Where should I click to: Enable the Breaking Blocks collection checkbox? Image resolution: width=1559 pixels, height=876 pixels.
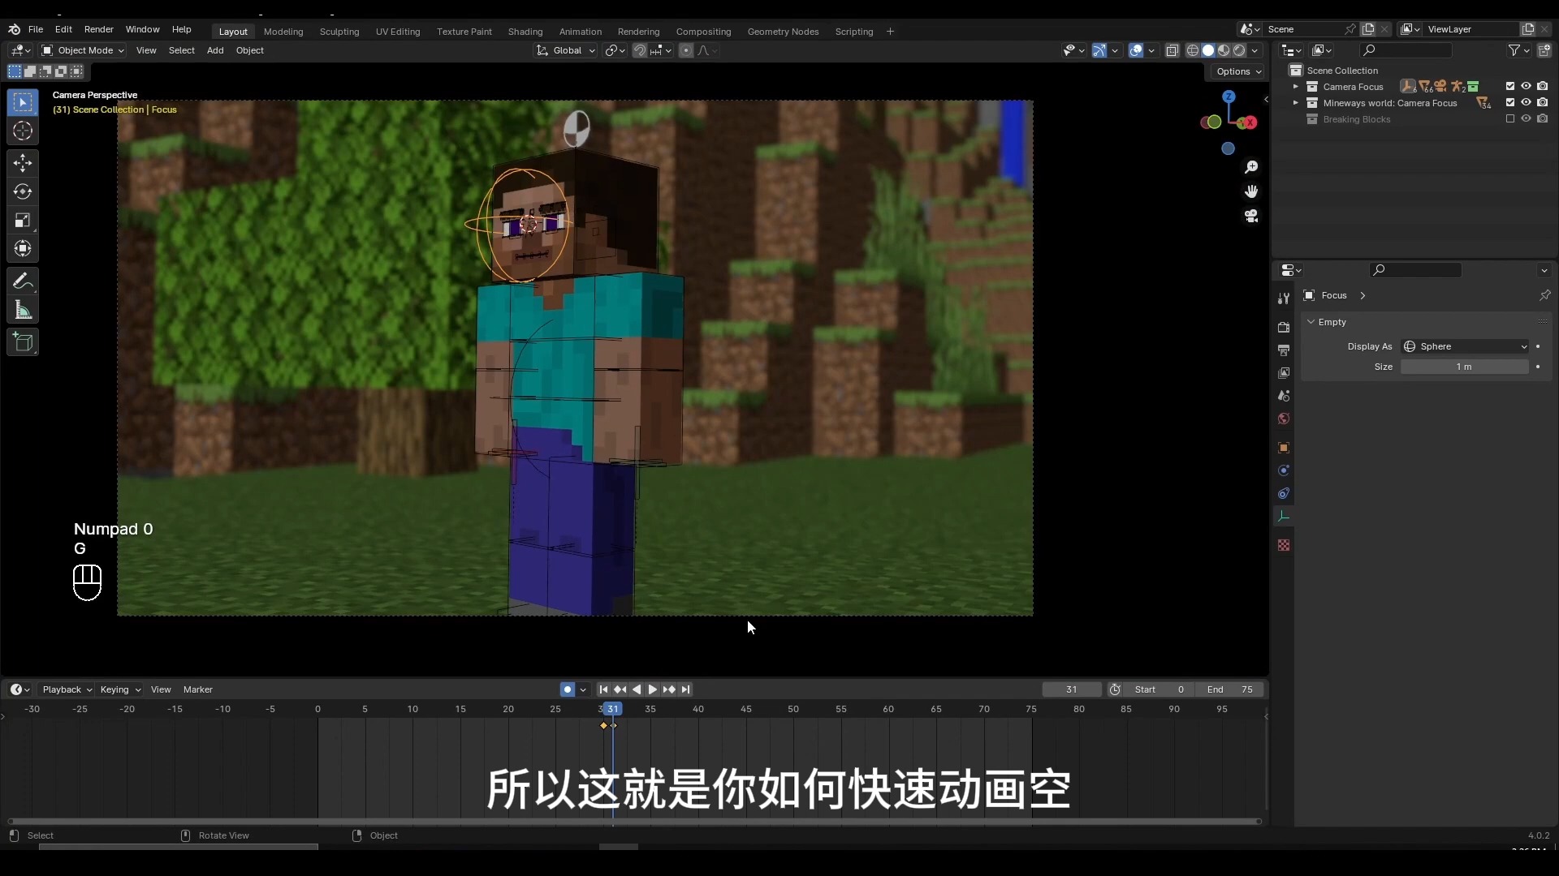(1510, 119)
